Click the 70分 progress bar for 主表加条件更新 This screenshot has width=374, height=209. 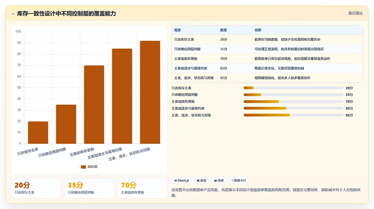pos(294,101)
